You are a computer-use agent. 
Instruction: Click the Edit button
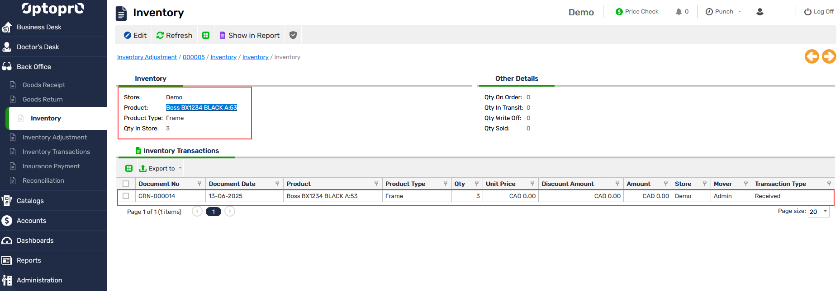(x=135, y=35)
